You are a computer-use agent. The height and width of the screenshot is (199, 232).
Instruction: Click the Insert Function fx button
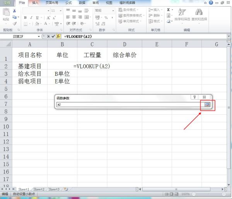(58, 36)
